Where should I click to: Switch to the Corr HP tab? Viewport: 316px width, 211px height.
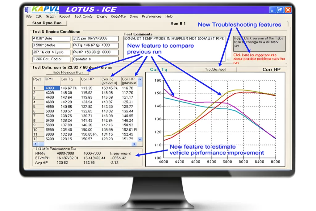point(271,70)
